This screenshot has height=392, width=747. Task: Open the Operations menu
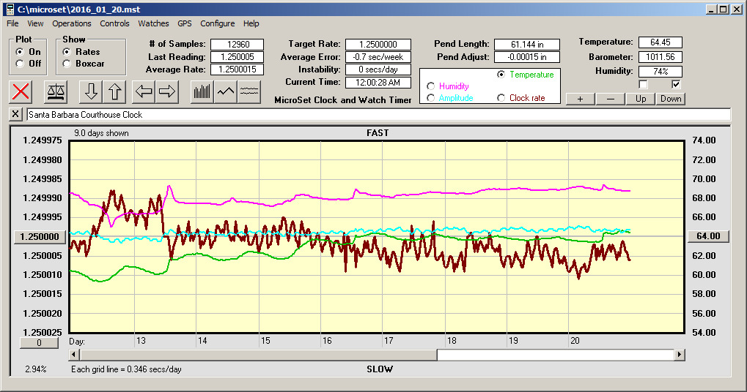point(71,23)
